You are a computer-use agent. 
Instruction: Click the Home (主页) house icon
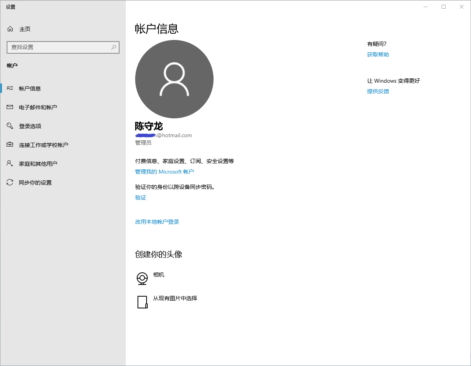10,29
